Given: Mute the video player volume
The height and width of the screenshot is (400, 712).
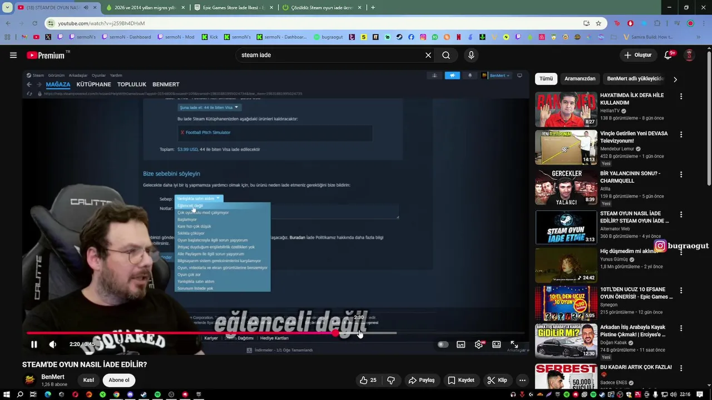Looking at the screenshot, I should tap(53, 344).
